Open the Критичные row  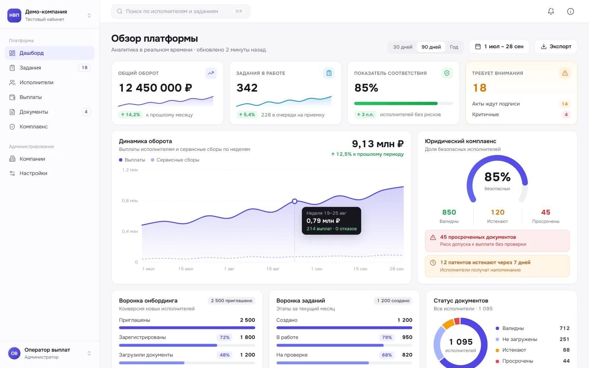point(521,114)
